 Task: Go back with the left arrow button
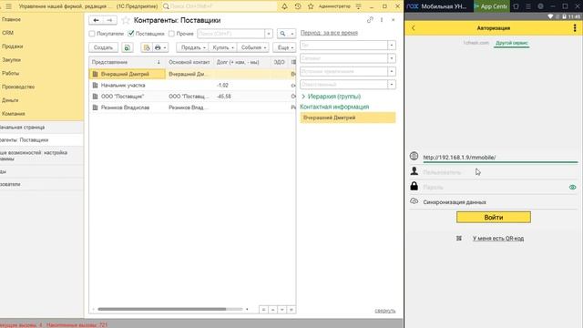coord(96,20)
